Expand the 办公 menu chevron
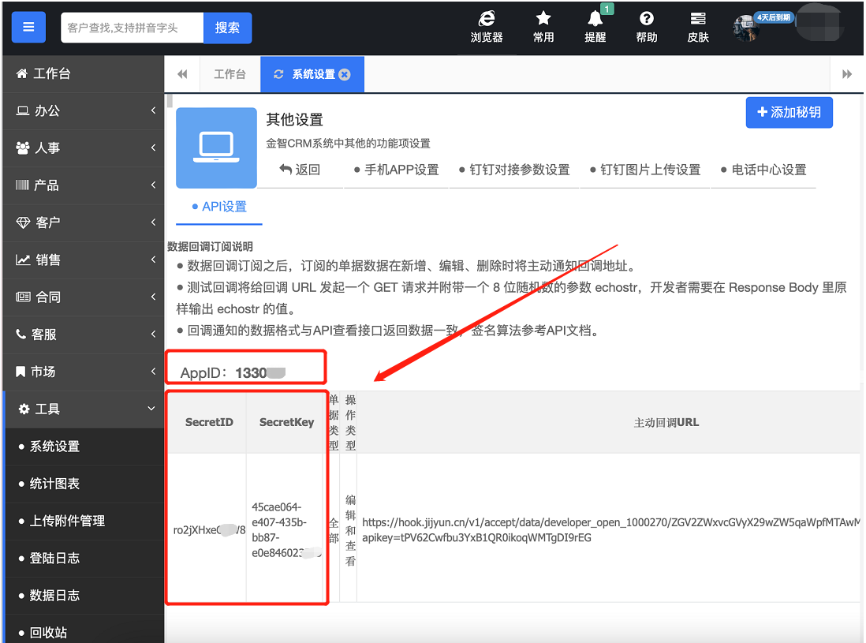This screenshot has width=866, height=643. tap(153, 110)
